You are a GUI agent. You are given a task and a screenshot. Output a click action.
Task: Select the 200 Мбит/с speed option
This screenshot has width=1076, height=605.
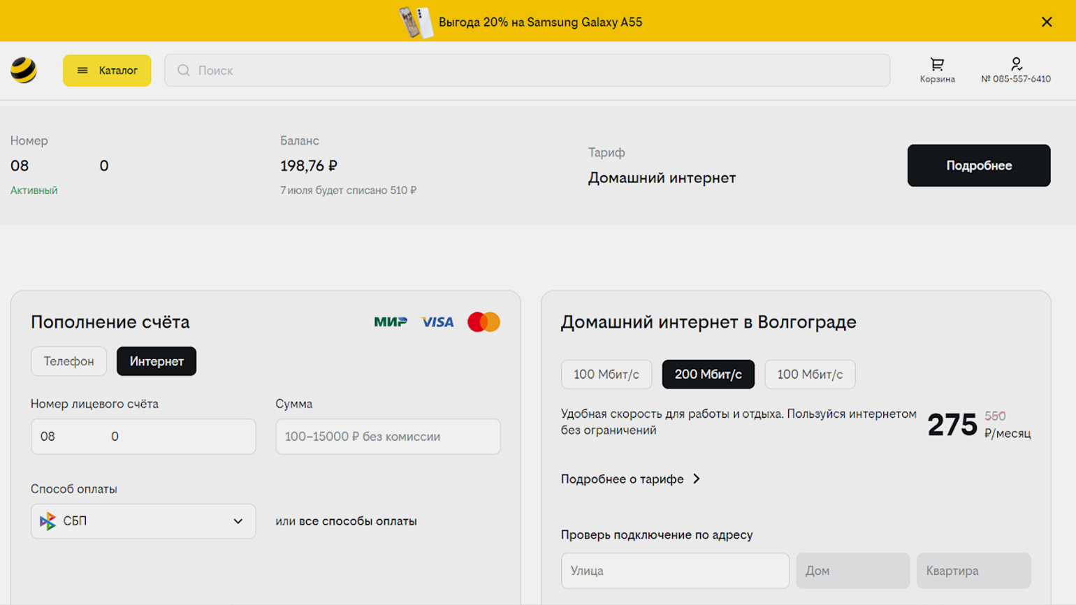(x=708, y=374)
